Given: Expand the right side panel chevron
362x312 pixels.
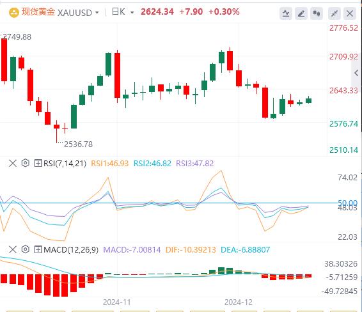Looking at the screenshot, I should pos(356,73).
